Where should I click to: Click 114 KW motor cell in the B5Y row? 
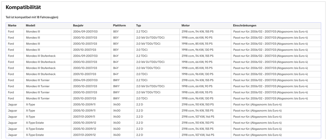tap(198, 32)
